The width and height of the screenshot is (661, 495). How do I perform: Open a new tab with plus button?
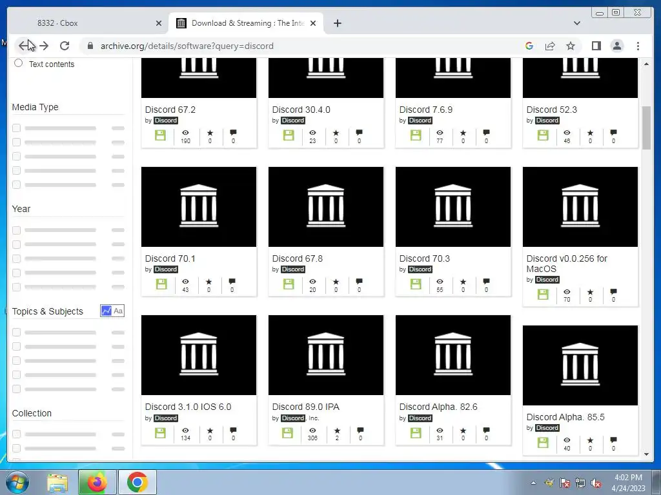pos(337,23)
